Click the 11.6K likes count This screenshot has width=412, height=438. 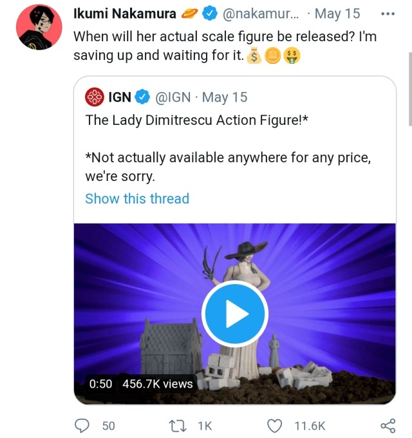tap(310, 426)
